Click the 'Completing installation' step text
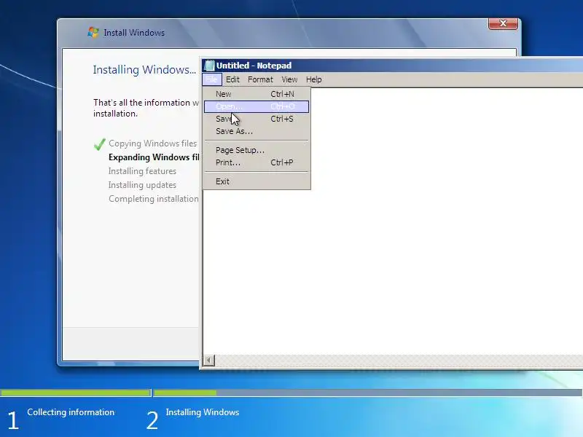 tap(154, 199)
